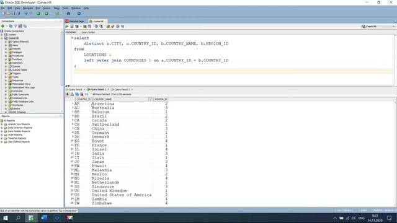Click the green Forward navigation icon

pyautogui.click(x=47, y=14)
